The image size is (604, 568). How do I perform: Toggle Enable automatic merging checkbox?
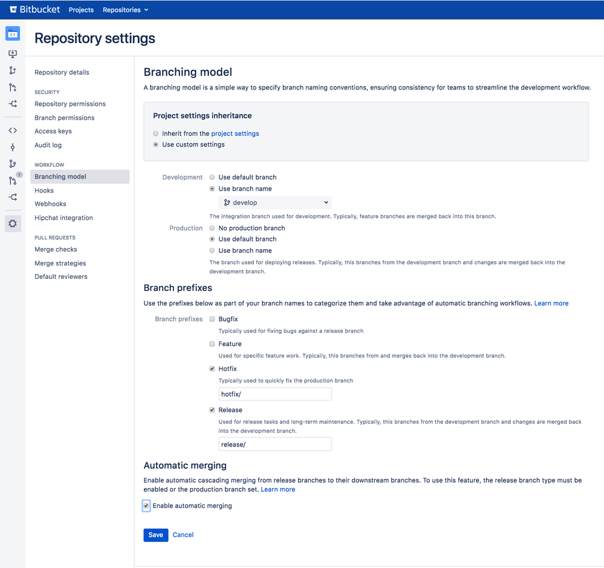coord(146,506)
